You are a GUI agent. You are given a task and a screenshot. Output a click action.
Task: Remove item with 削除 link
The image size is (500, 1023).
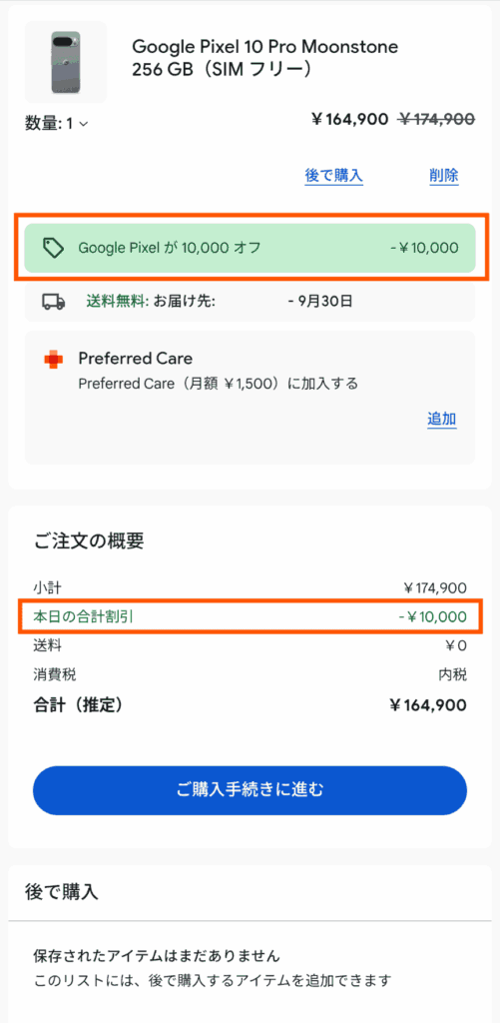point(443,176)
